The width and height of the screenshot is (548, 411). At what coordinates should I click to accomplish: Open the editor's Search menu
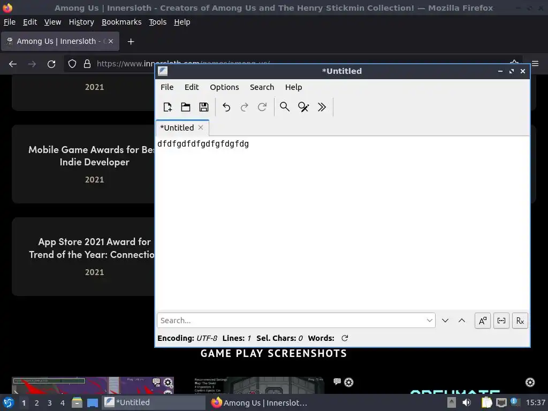[x=262, y=87]
